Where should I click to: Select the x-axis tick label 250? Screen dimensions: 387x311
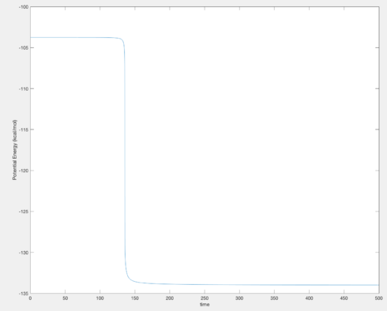tap(205, 298)
